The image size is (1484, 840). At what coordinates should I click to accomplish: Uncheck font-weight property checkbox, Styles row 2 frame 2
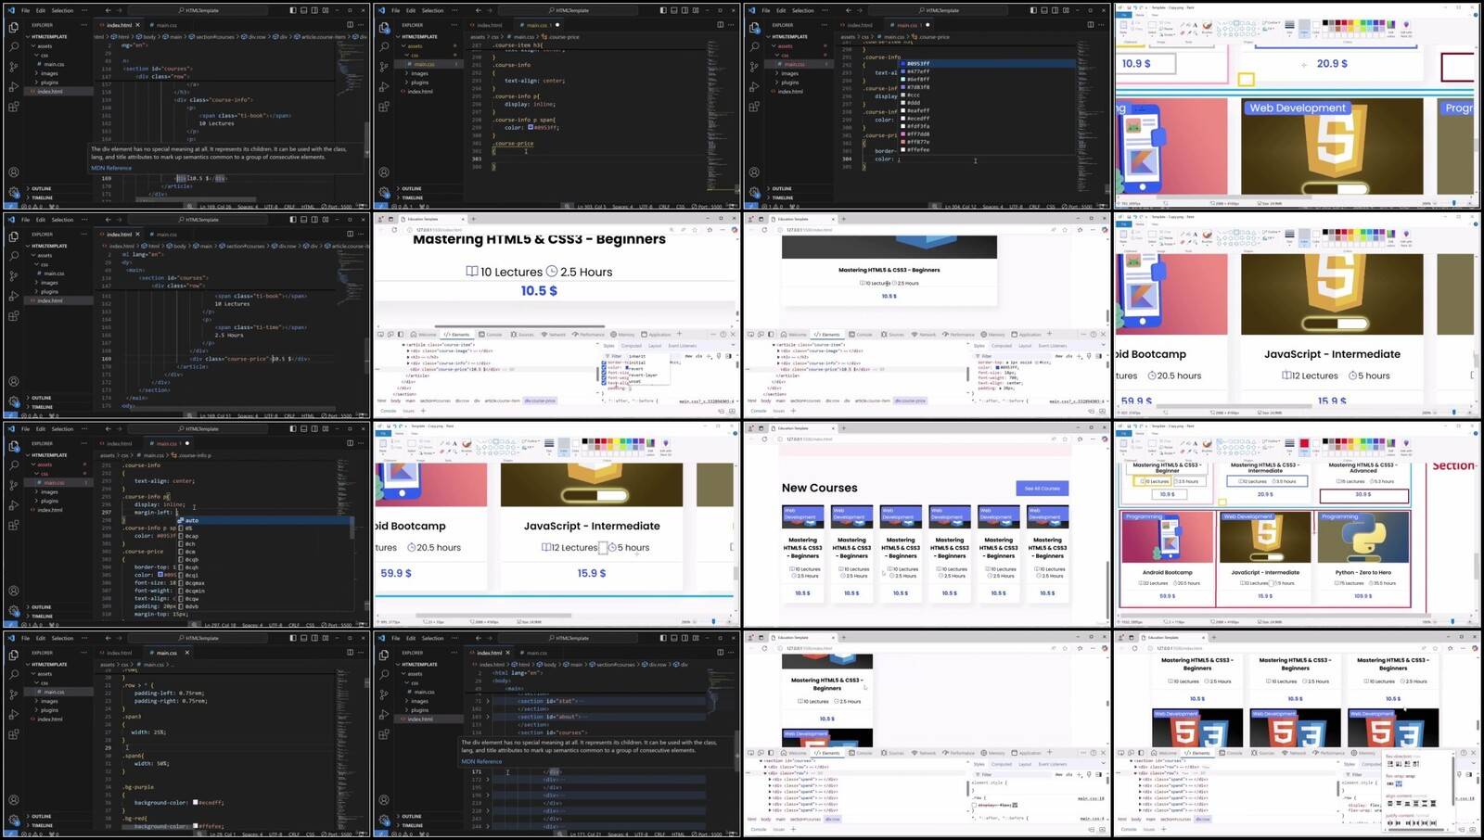click(604, 377)
